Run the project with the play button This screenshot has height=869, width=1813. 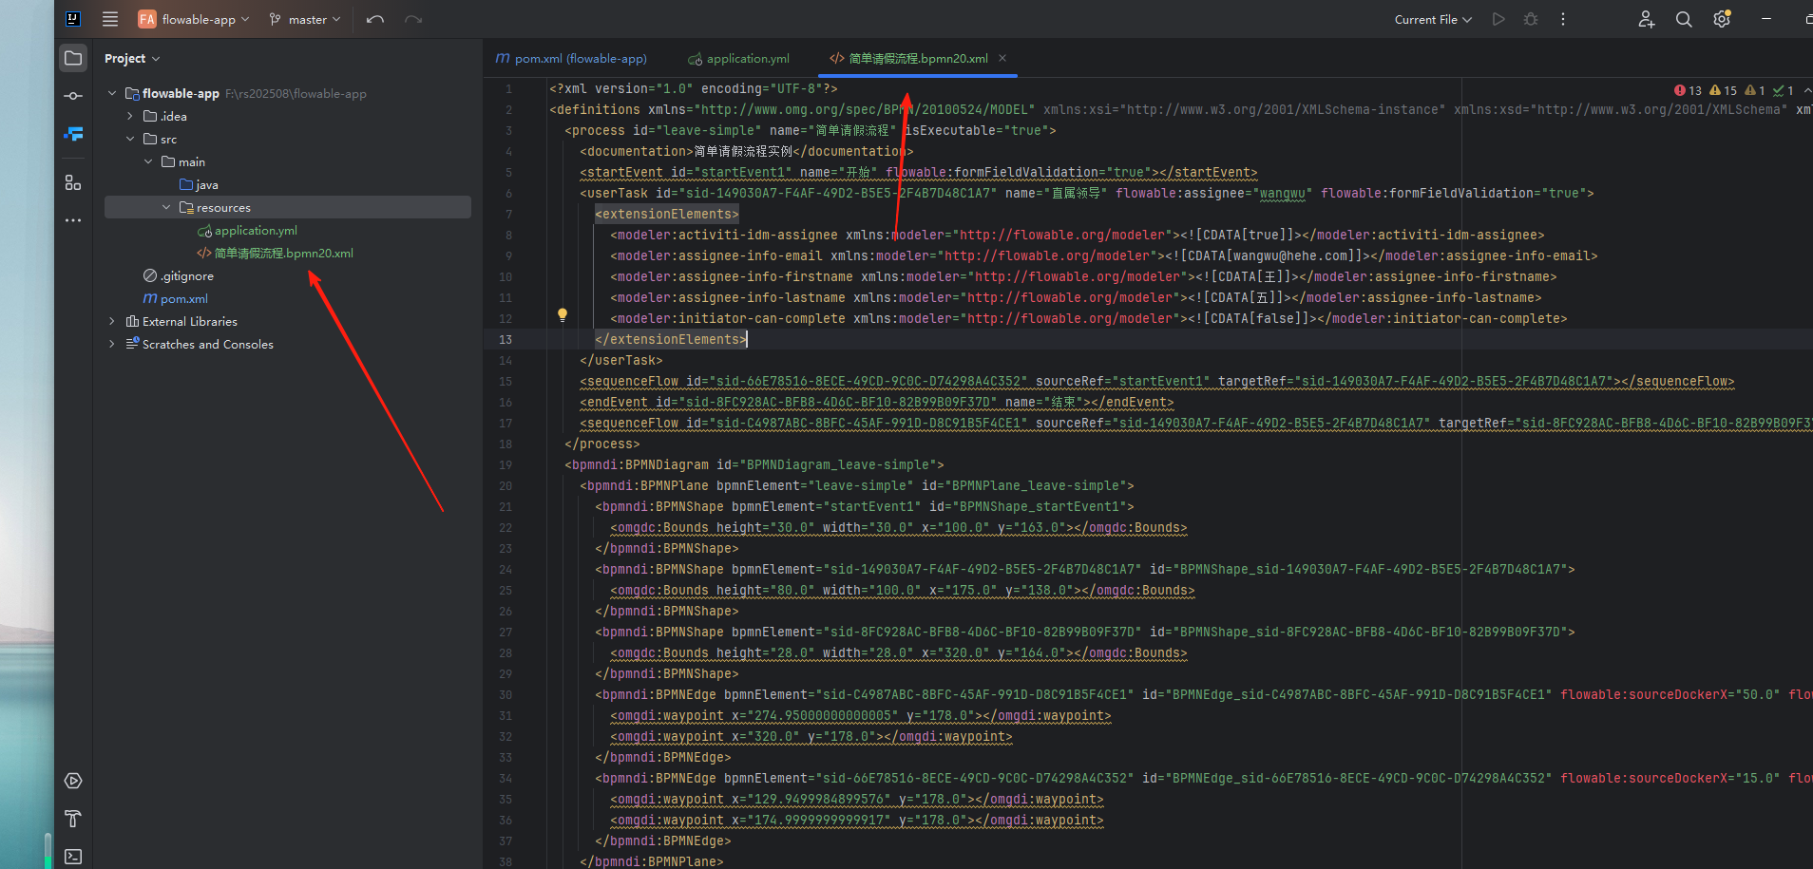click(1498, 19)
